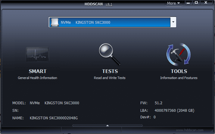This screenshot has width=215, height=134.
Task: Click the SMART heading label
Action: click(38, 71)
